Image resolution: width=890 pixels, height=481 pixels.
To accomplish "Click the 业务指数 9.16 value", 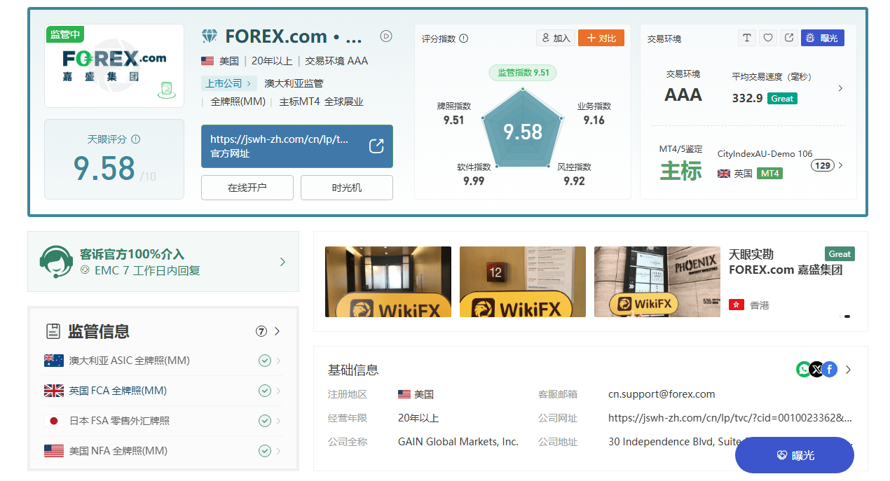I will 594,120.
